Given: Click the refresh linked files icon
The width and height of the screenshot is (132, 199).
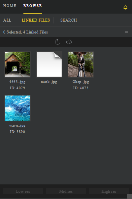Looking at the screenshot, I should pos(57,42).
